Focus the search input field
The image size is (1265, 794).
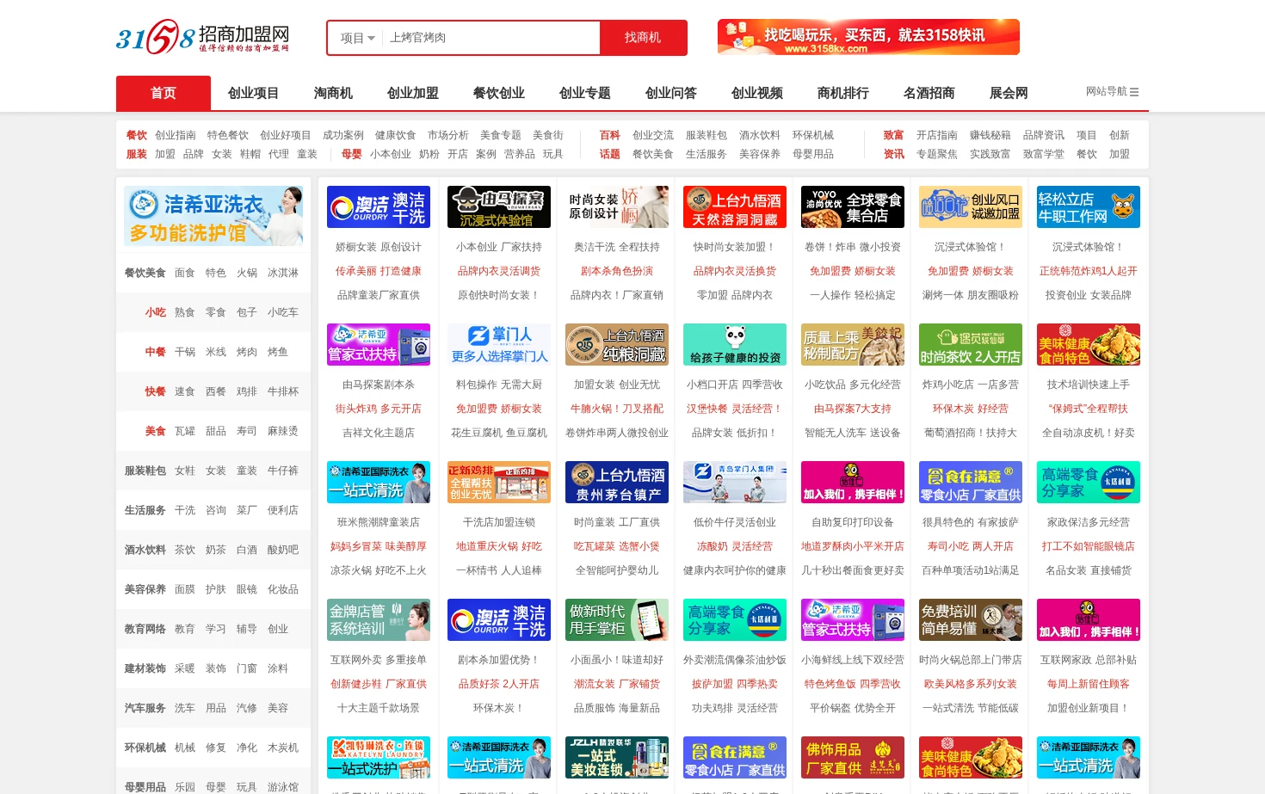(491, 38)
